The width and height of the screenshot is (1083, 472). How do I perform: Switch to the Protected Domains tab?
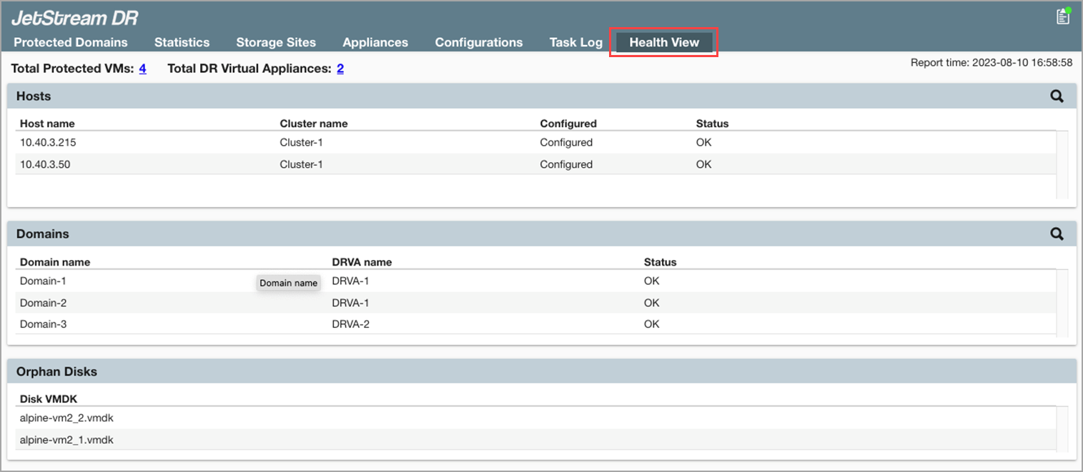tap(71, 42)
